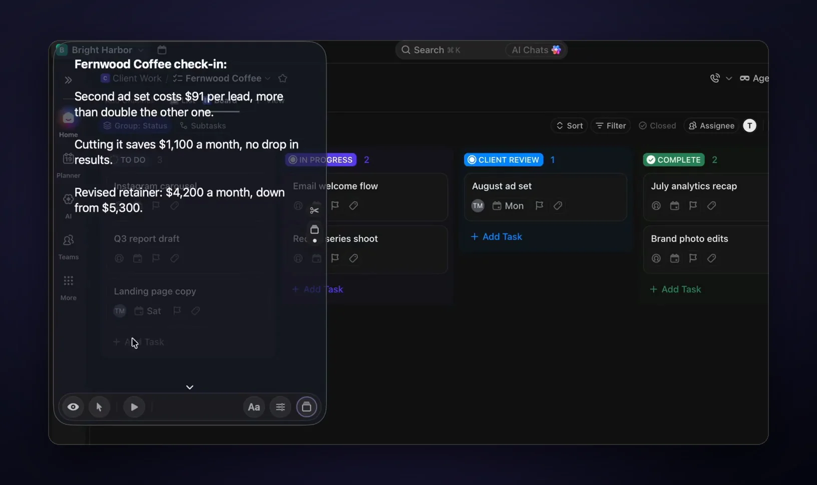
Task: Open AI Chats
Action: (x=536, y=50)
